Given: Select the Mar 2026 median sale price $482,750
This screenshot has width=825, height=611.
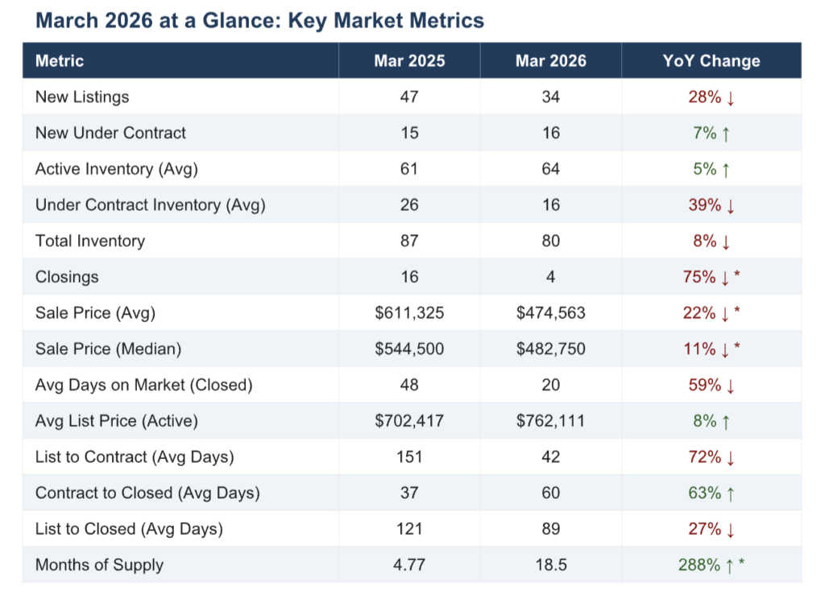Looking at the screenshot, I should [x=551, y=349].
